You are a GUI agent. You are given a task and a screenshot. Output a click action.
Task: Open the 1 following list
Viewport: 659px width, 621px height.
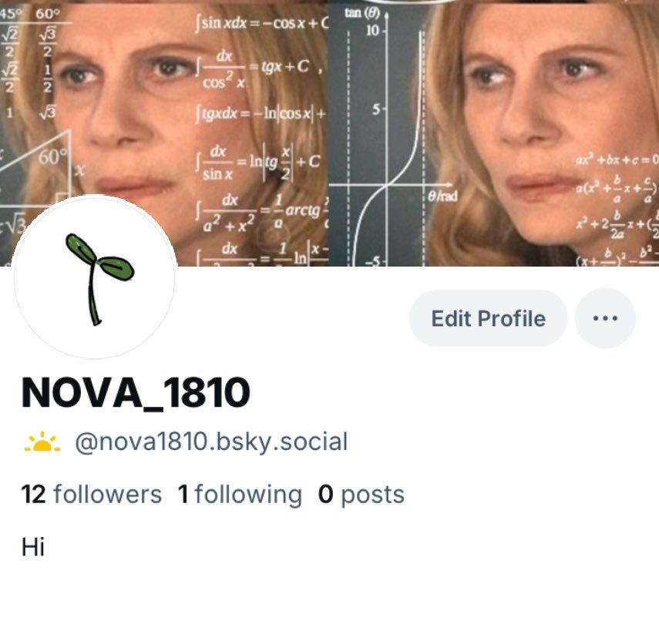point(240,494)
